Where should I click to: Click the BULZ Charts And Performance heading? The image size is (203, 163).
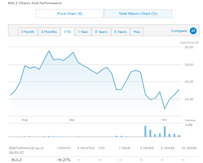pos(35,3)
